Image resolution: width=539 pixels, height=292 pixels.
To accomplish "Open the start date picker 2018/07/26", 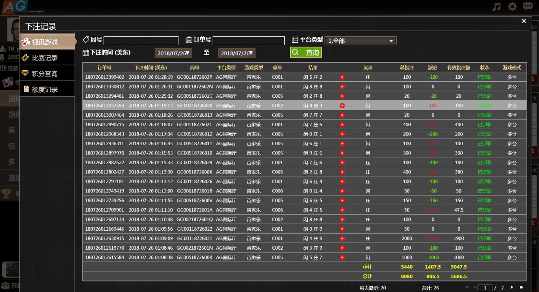I will click(x=173, y=53).
